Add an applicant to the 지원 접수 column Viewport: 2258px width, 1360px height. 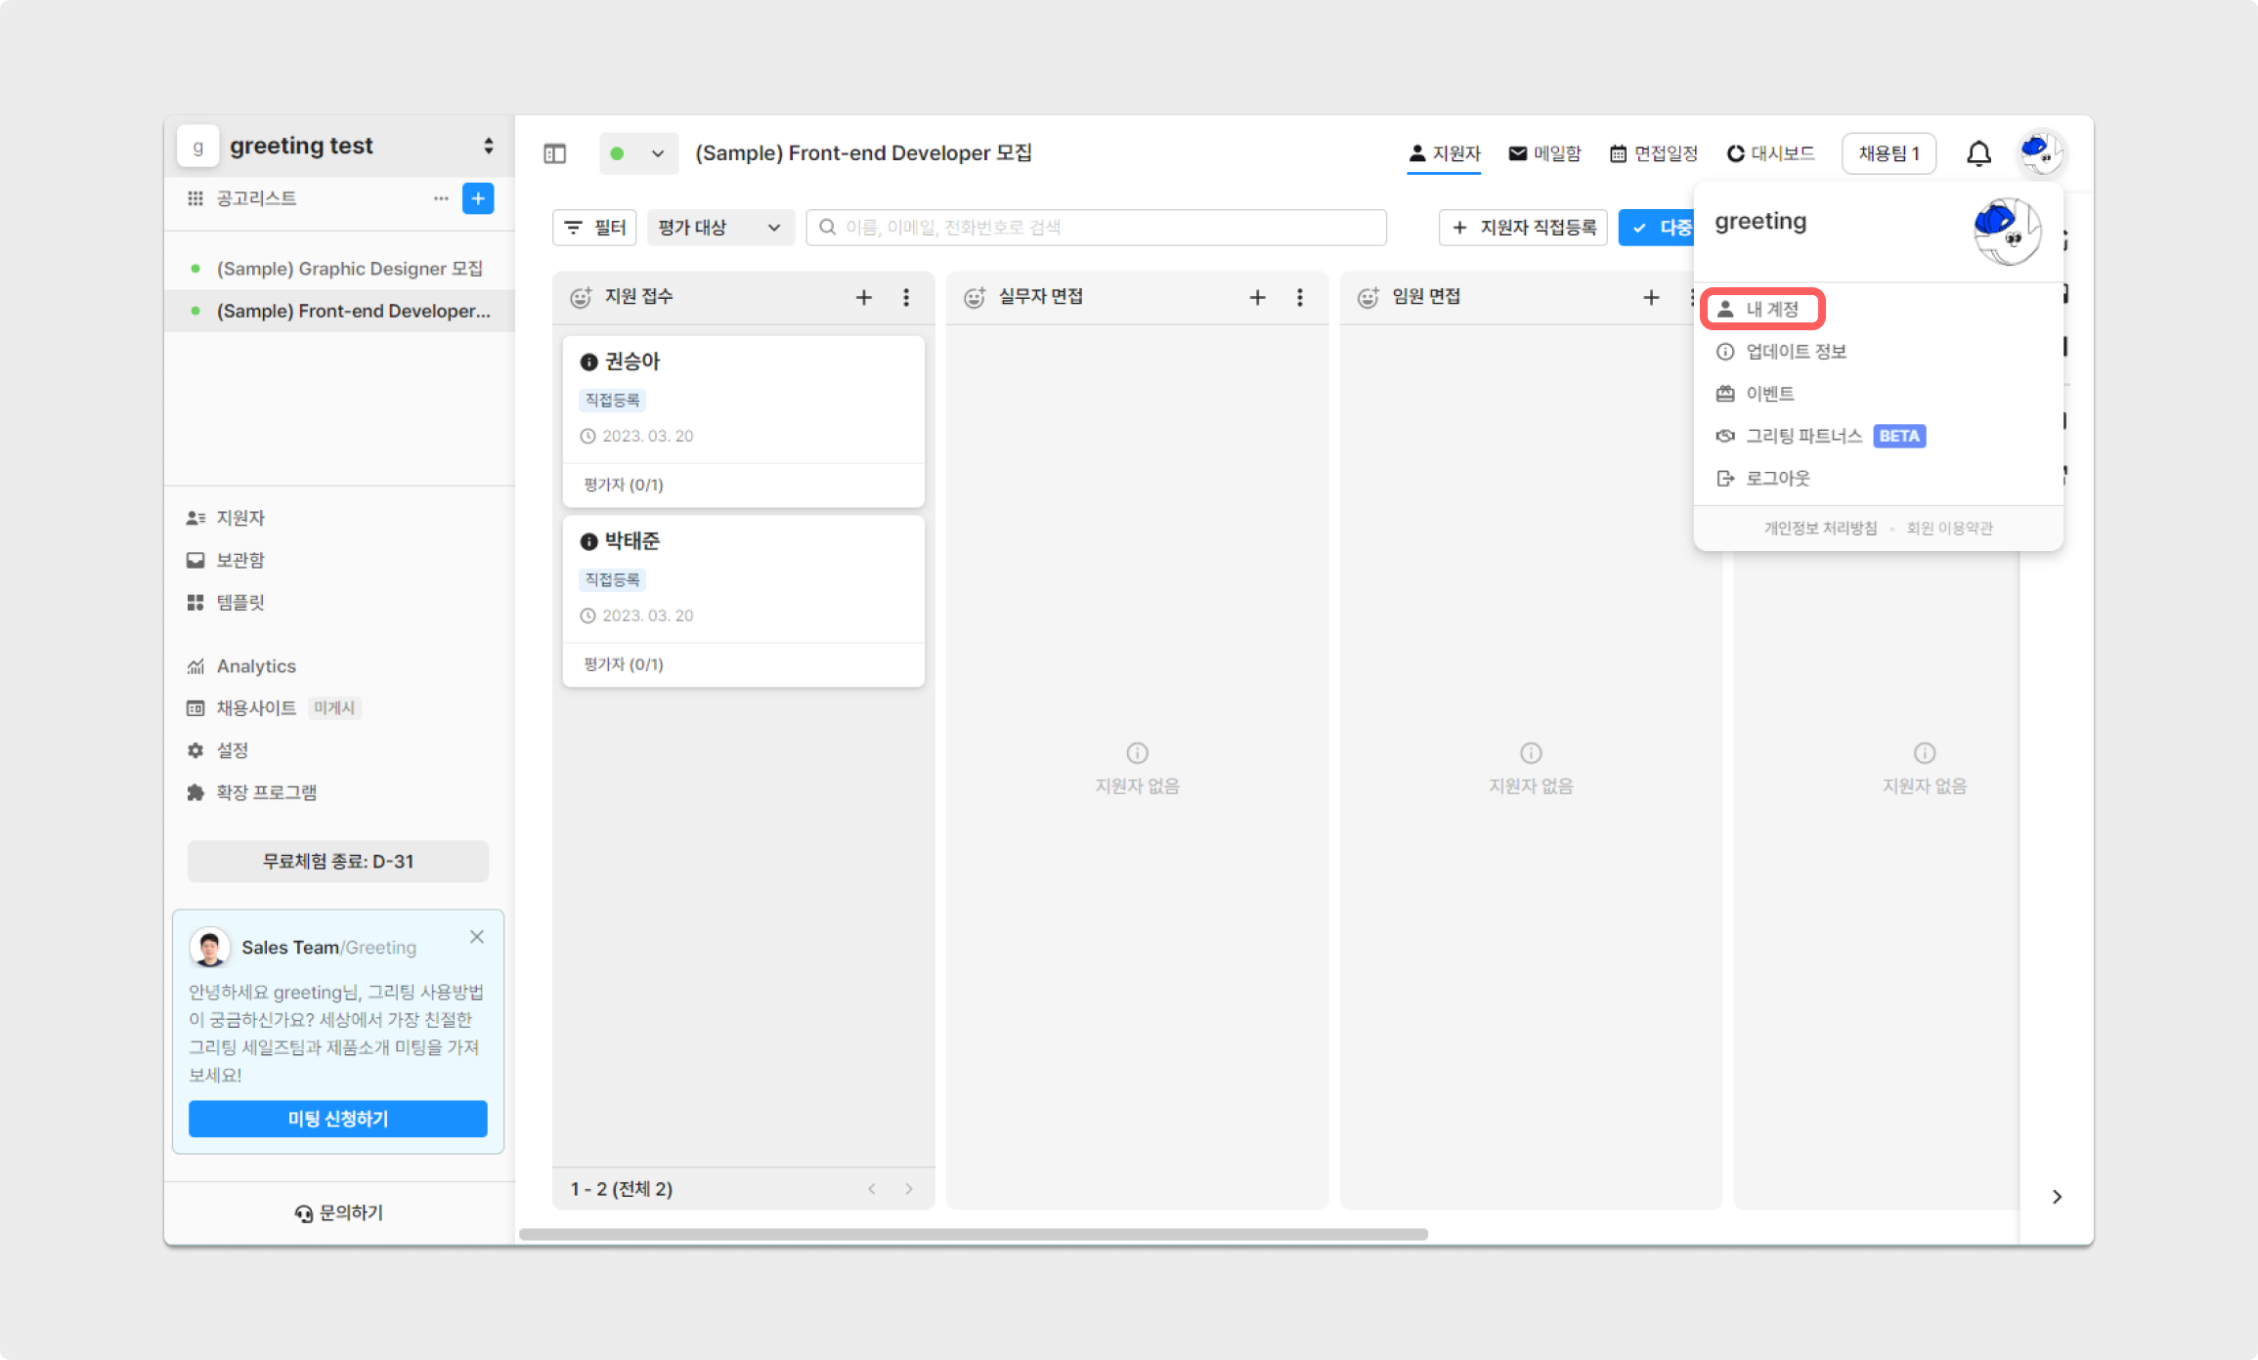click(863, 297)
